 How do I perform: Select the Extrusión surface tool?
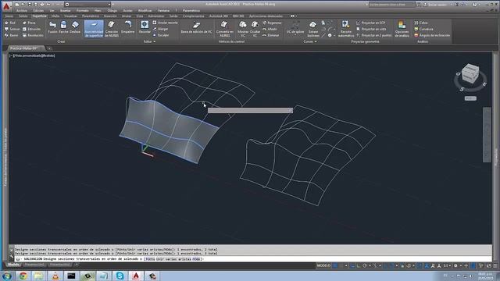click(31, 29)
